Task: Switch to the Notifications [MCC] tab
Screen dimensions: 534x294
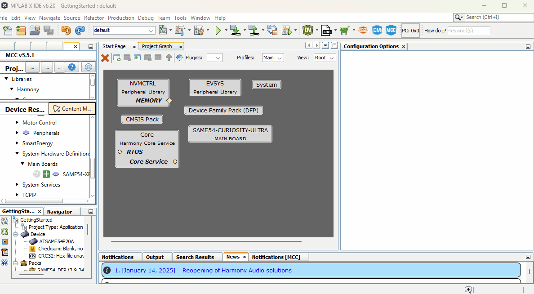Action: [x=276, y=257]
